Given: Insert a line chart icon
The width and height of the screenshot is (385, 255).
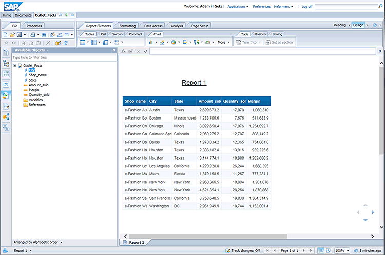Looking at the screenshot, I should point(162,42).
